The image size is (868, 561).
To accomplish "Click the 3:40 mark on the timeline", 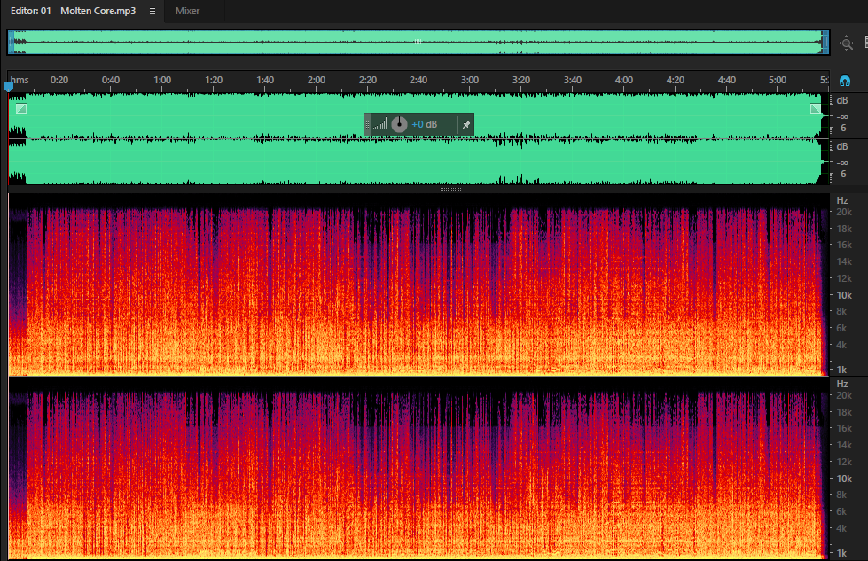I will [573, 80].
